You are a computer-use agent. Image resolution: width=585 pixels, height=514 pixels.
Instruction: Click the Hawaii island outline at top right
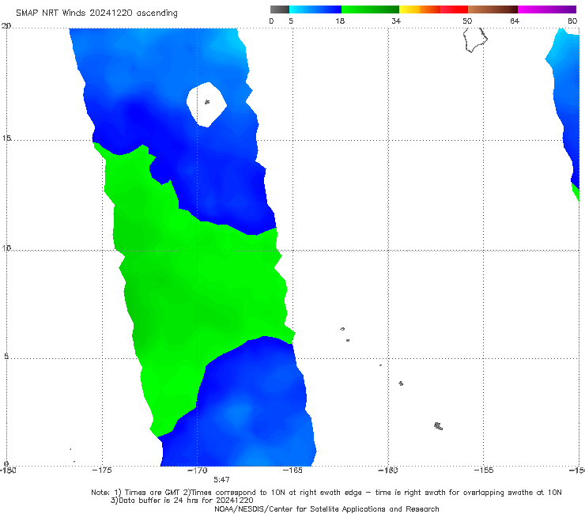tap(475, 40)
